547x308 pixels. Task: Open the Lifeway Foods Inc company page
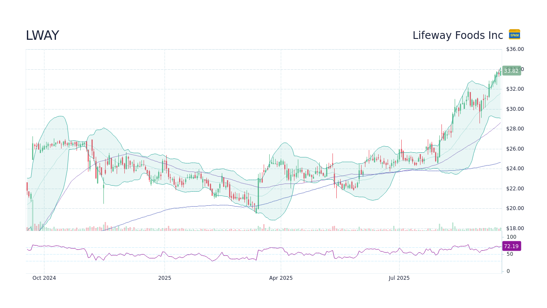458,35
